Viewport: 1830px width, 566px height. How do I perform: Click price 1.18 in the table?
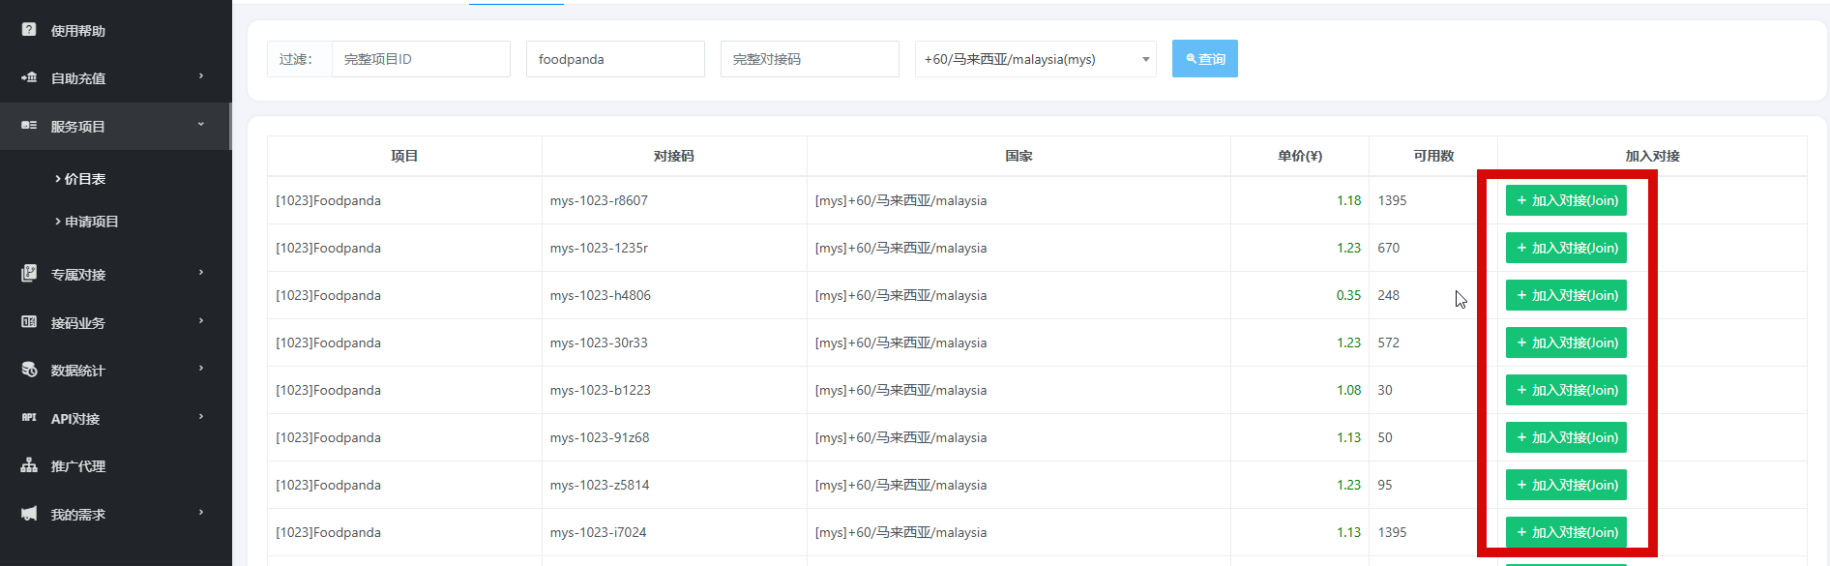click(1348, 200)
